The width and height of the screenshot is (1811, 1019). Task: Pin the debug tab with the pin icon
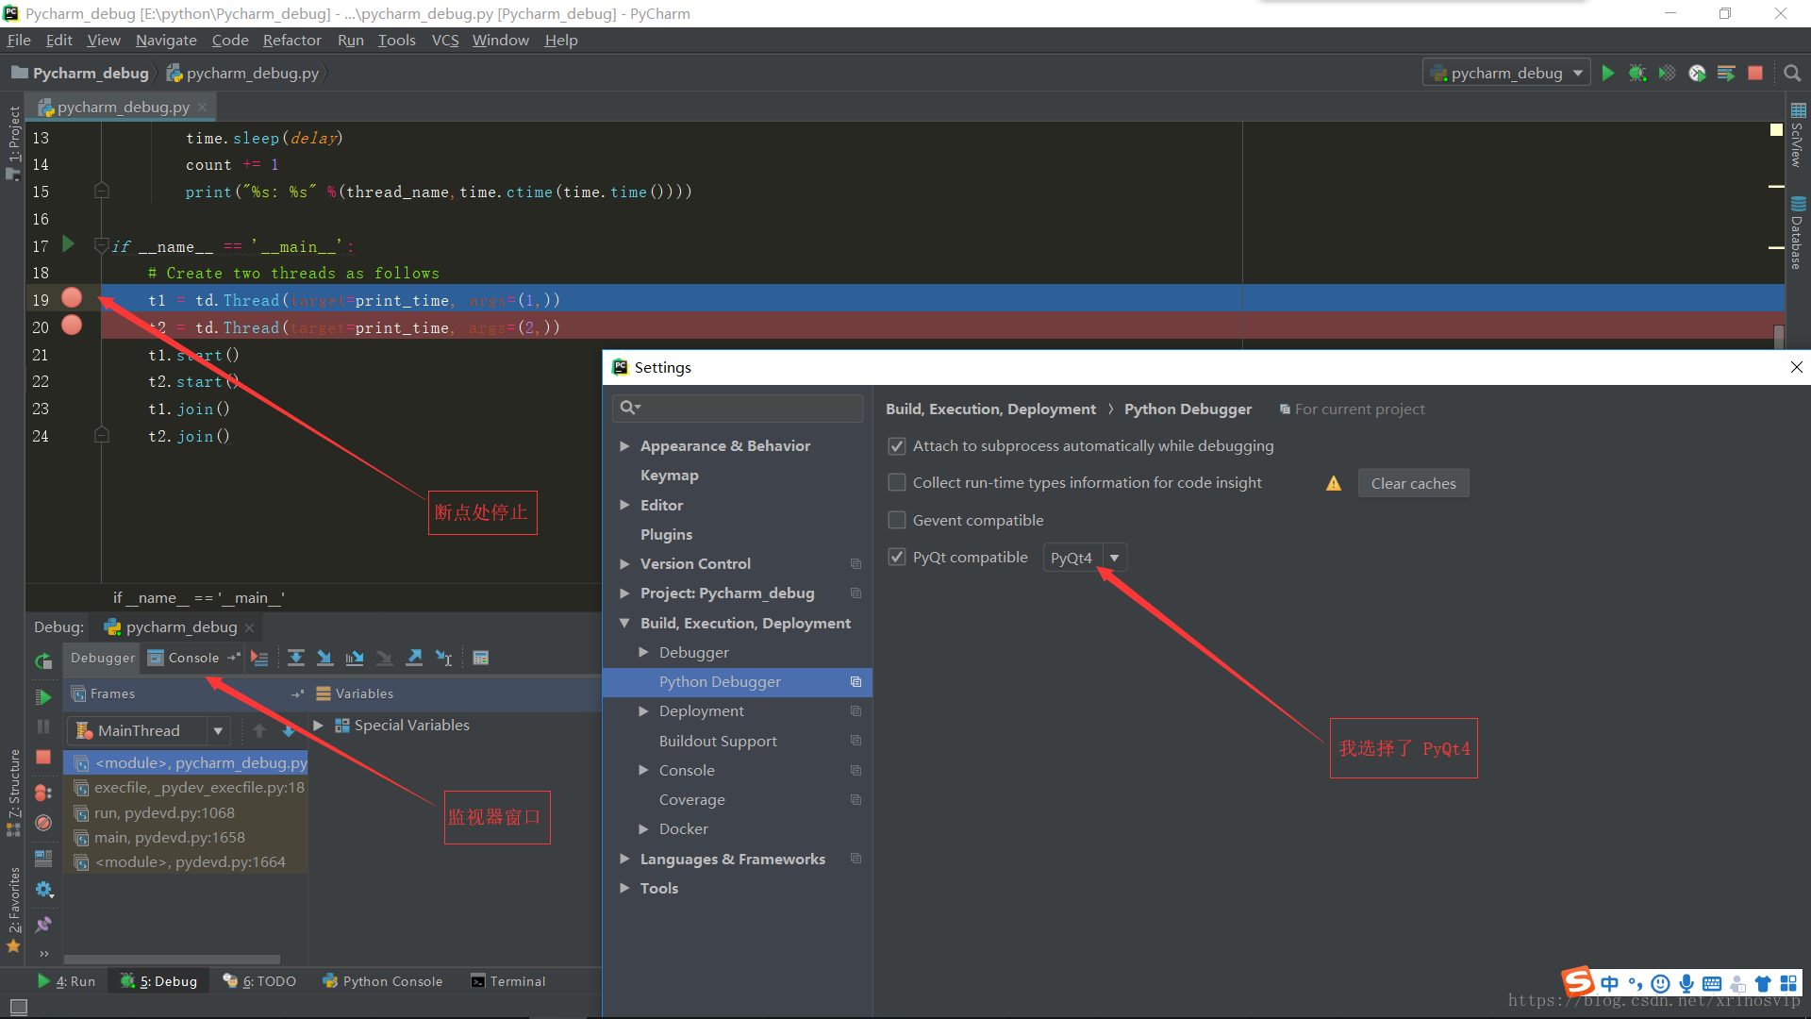click(x=43, y=924)
